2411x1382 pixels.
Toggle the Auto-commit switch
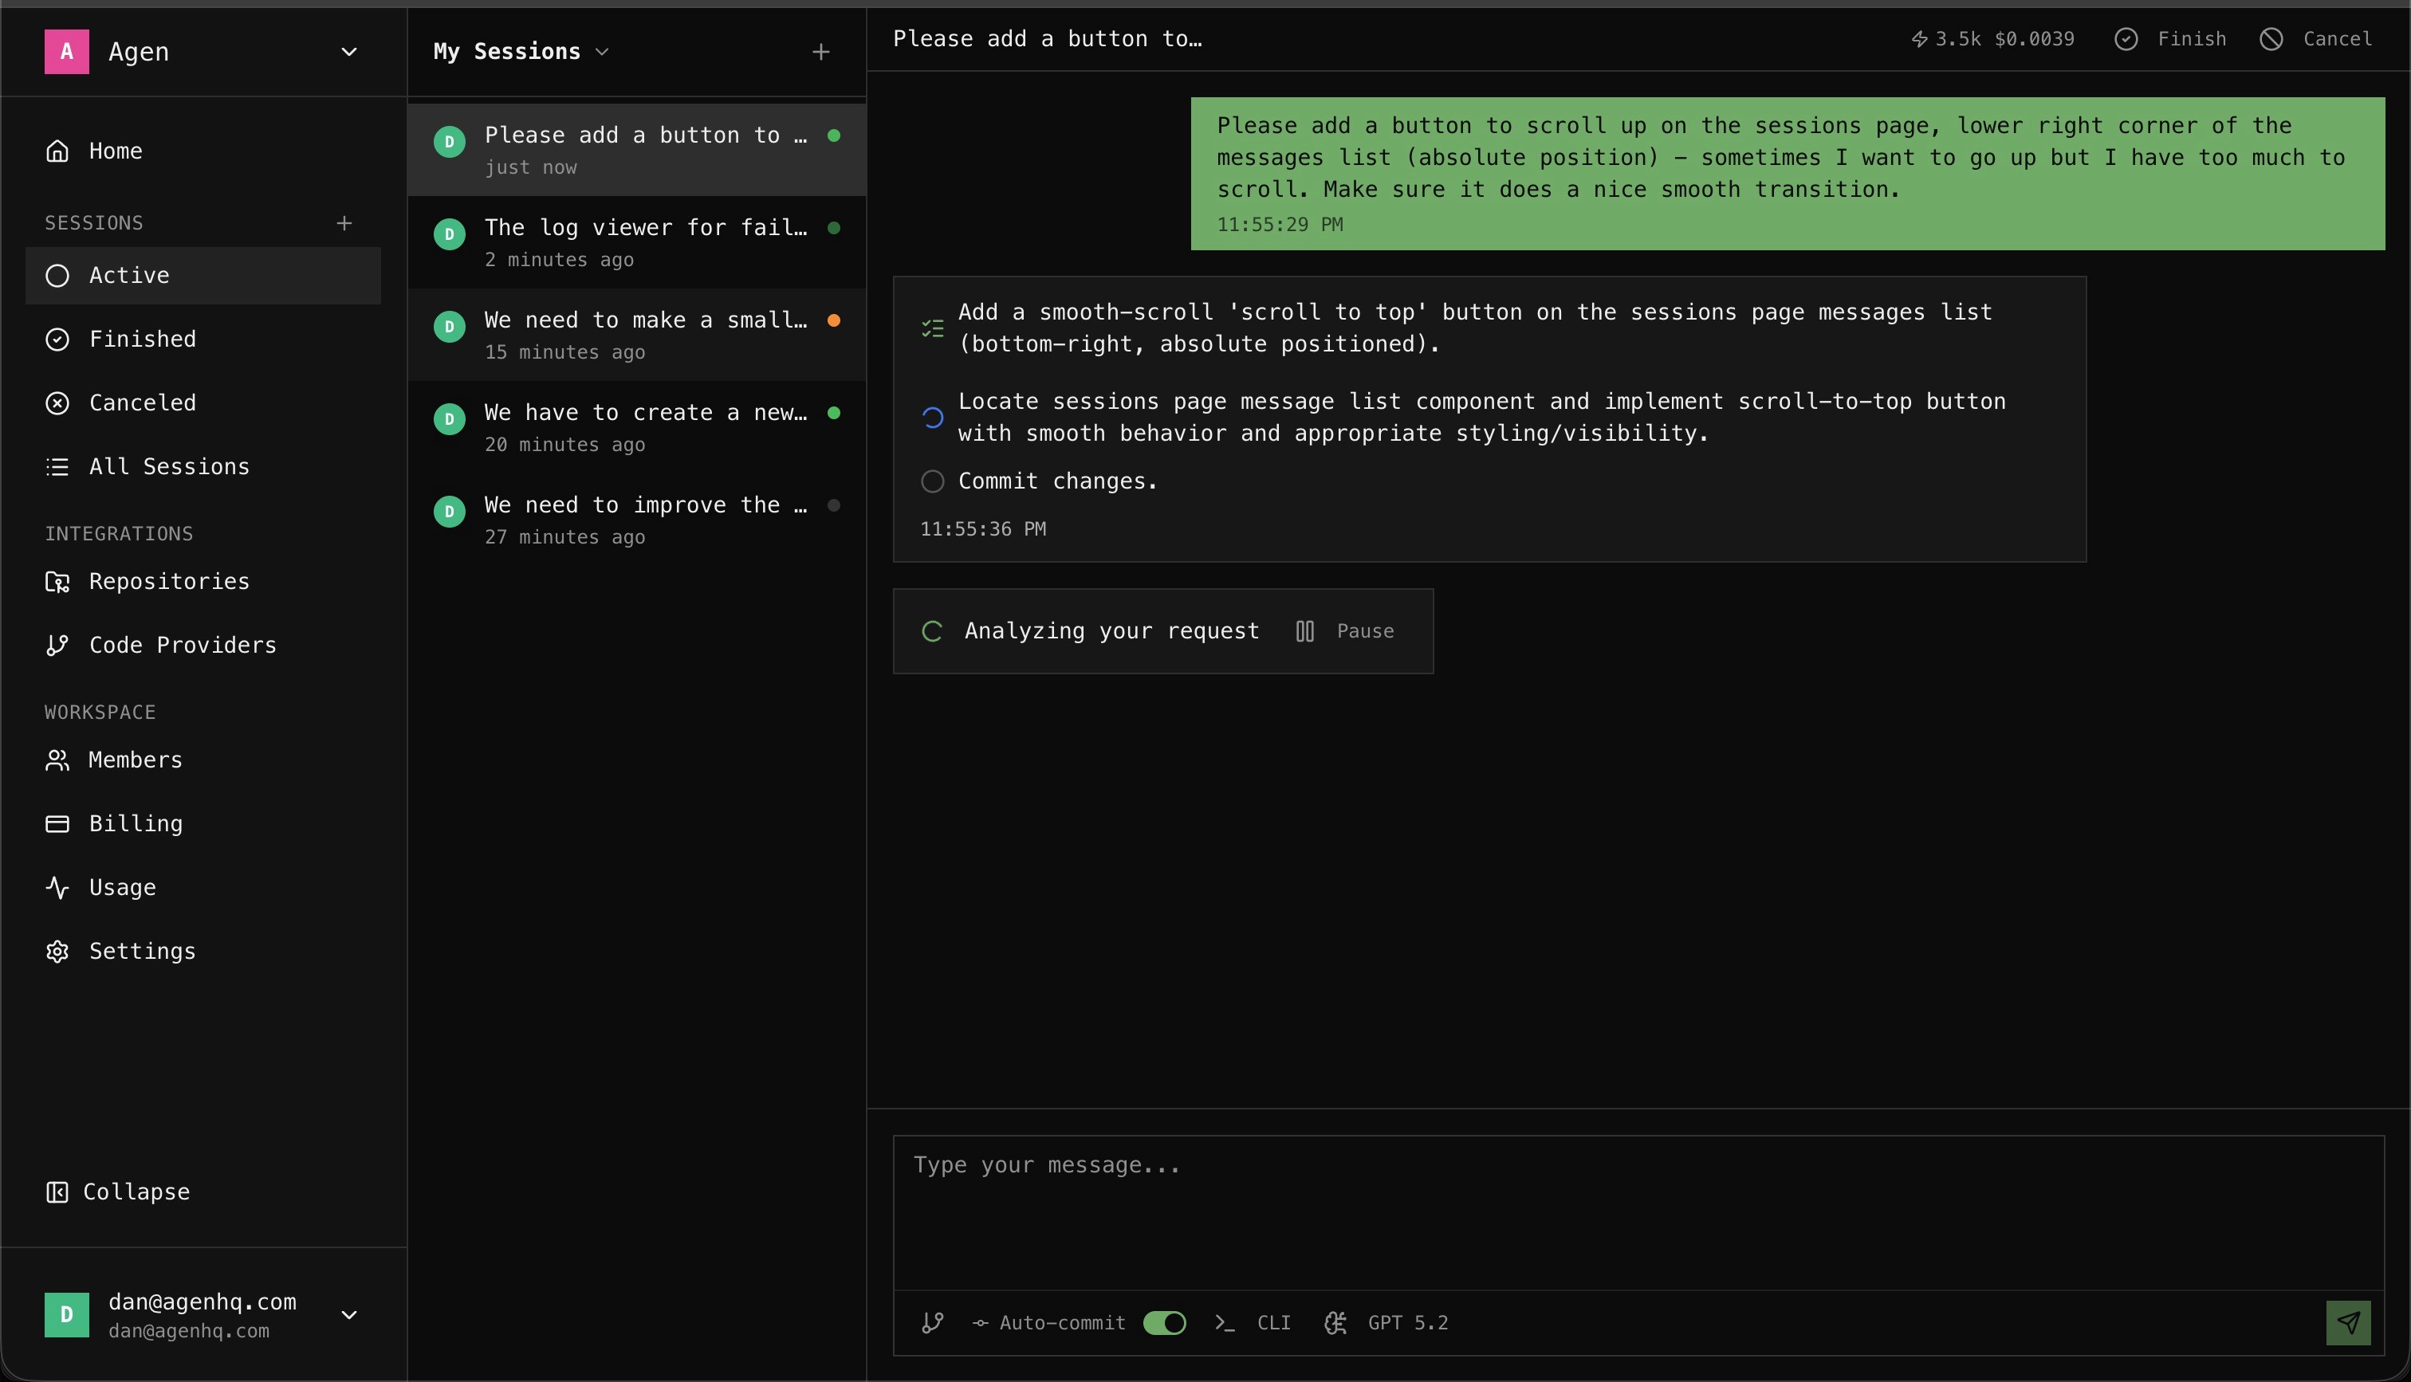[x=1164, y=1322]
